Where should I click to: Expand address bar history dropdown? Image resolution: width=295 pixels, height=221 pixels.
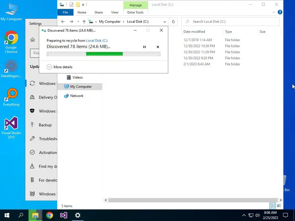pos(165,22)
